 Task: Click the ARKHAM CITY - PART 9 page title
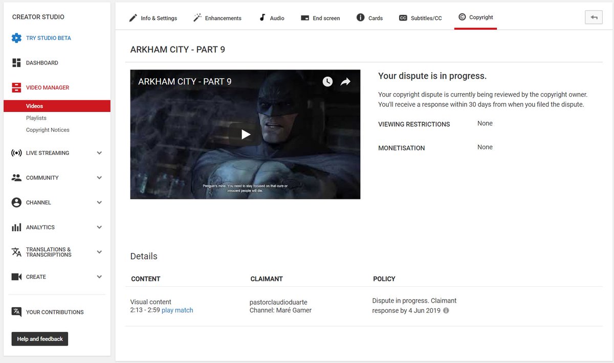point(178,50)
